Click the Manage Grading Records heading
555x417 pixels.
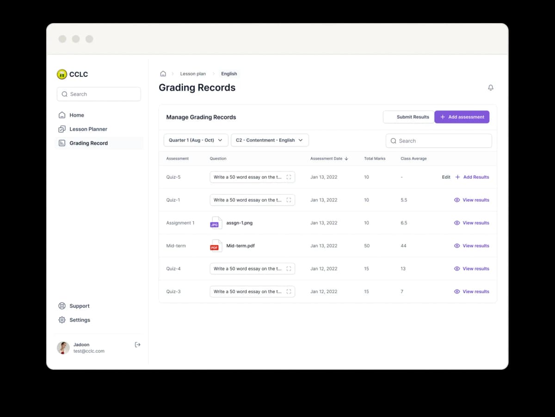coord(201,117)
